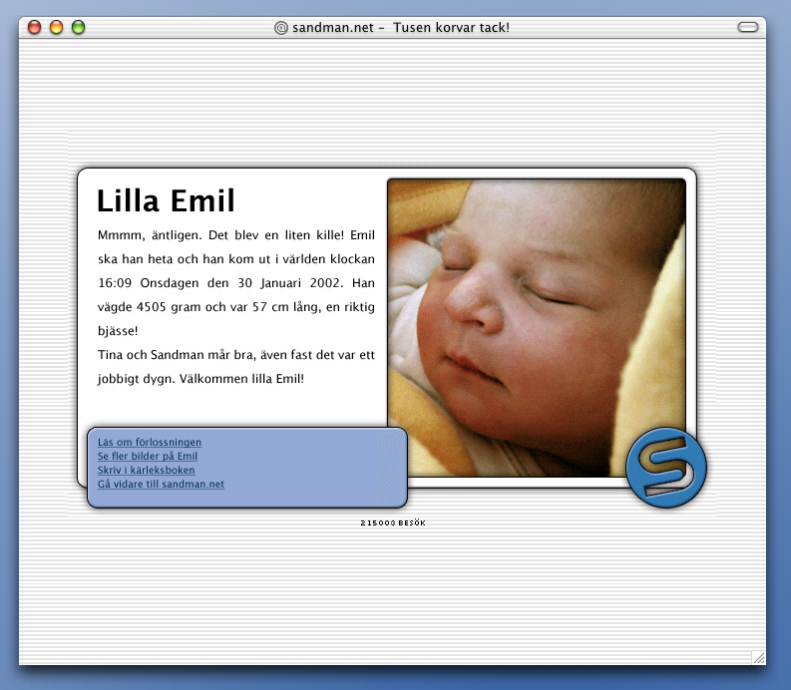The image size is (791, 690).
Task: Go to 'Gå vidare till sandman.net' link
Action: pyautogui.click(x=161, y=484)
